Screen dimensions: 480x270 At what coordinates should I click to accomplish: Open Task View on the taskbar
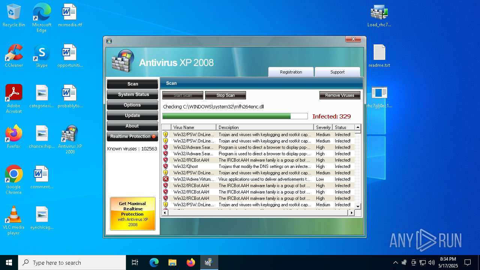[x=135, y=262]
